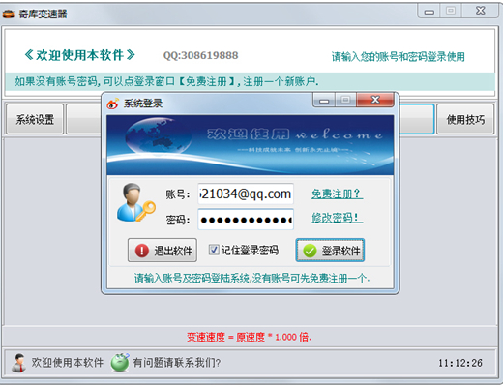Click 有问题请联系我们? in status bar

(177, 363)
